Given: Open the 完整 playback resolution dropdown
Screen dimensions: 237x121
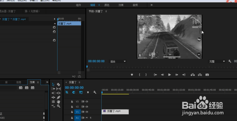Looking at the screenshot, I should point(217,61).
